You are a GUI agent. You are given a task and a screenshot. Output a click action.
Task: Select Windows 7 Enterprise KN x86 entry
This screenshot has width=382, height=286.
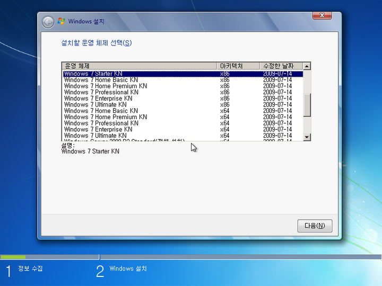pyautogui.click(x=98, y=99)
